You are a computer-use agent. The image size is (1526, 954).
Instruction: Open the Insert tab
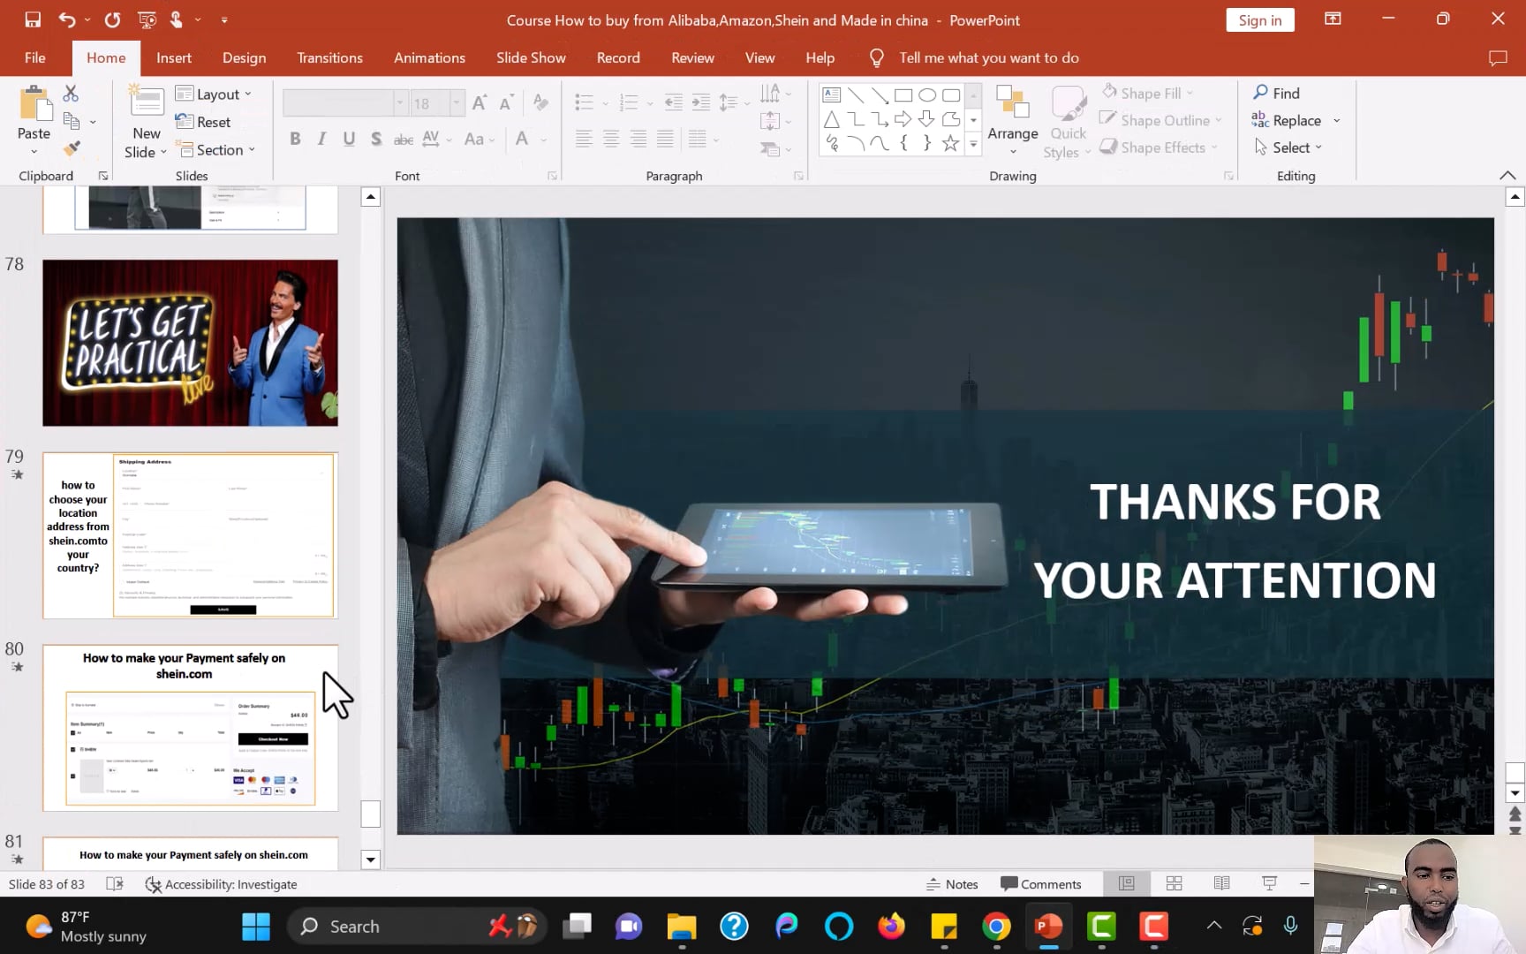174,57
